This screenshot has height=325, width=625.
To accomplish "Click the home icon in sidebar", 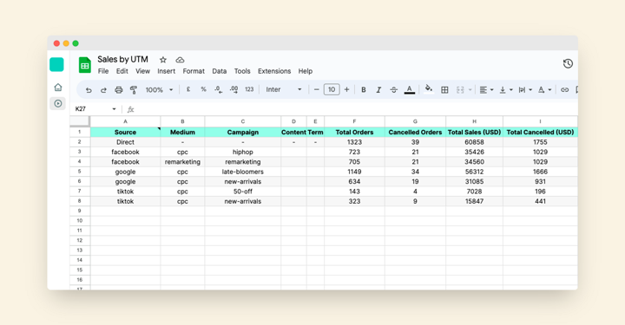I will tap(58, 88).
